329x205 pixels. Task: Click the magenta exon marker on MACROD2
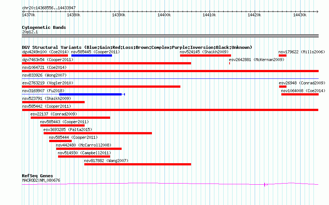pyautogui.click(x=265, y=184)
